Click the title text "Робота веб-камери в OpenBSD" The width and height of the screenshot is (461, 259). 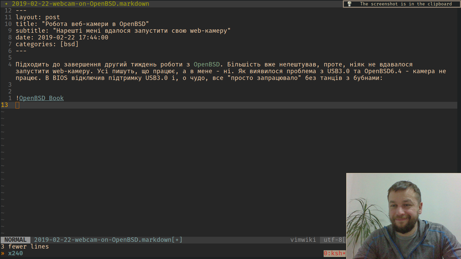click(96, 24)
